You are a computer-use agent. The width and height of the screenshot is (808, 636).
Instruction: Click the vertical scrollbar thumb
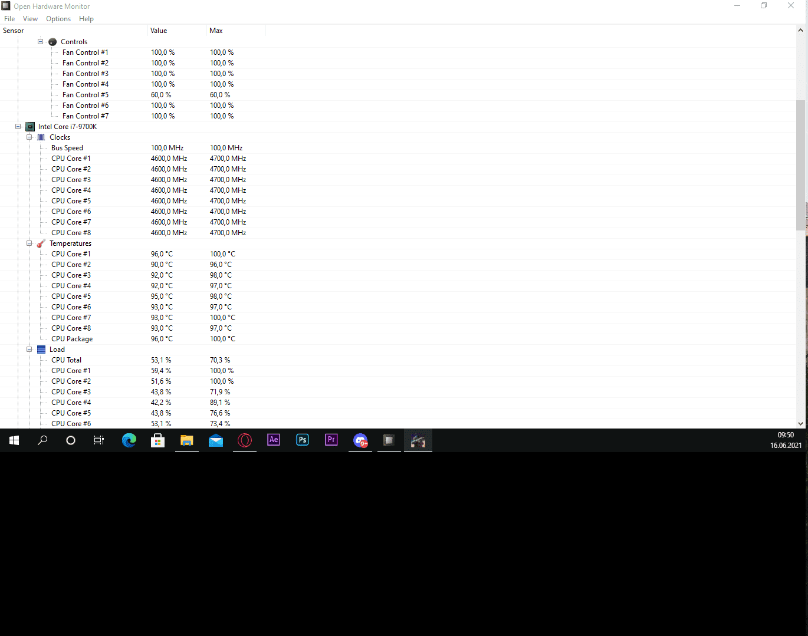800,165
